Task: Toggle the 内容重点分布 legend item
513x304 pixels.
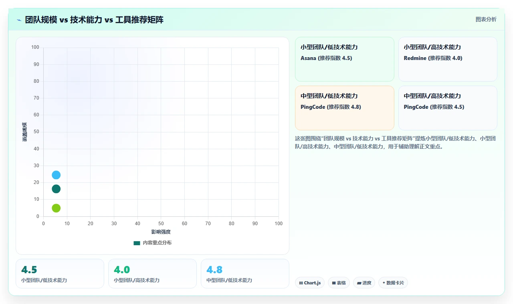Action: point(152,243)
